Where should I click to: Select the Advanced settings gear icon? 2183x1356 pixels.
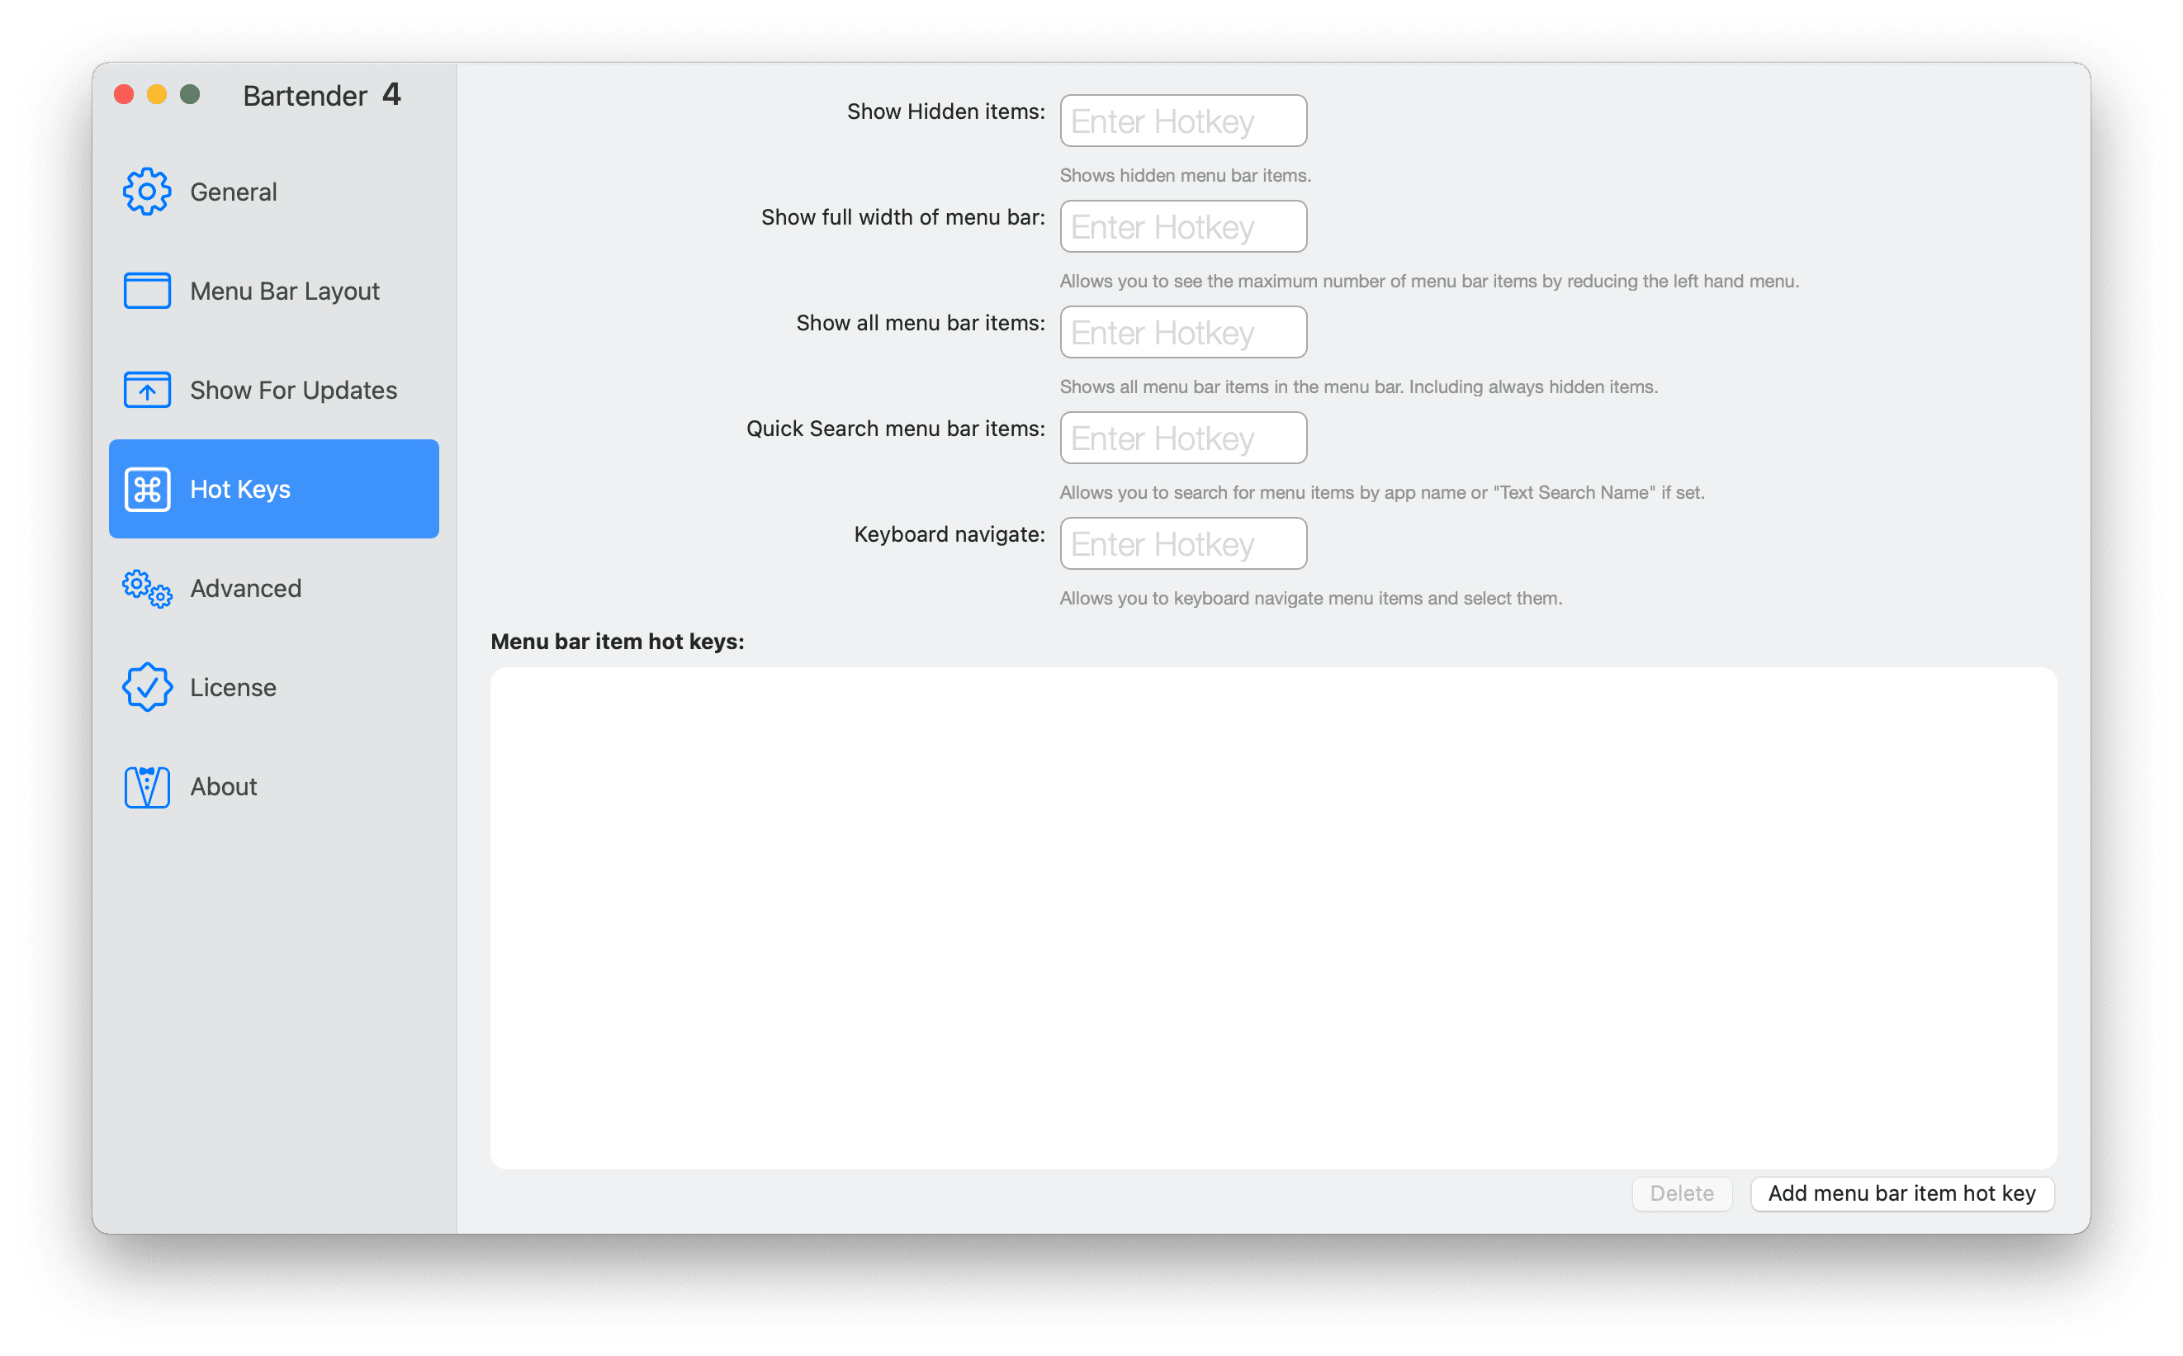point(147,587)
